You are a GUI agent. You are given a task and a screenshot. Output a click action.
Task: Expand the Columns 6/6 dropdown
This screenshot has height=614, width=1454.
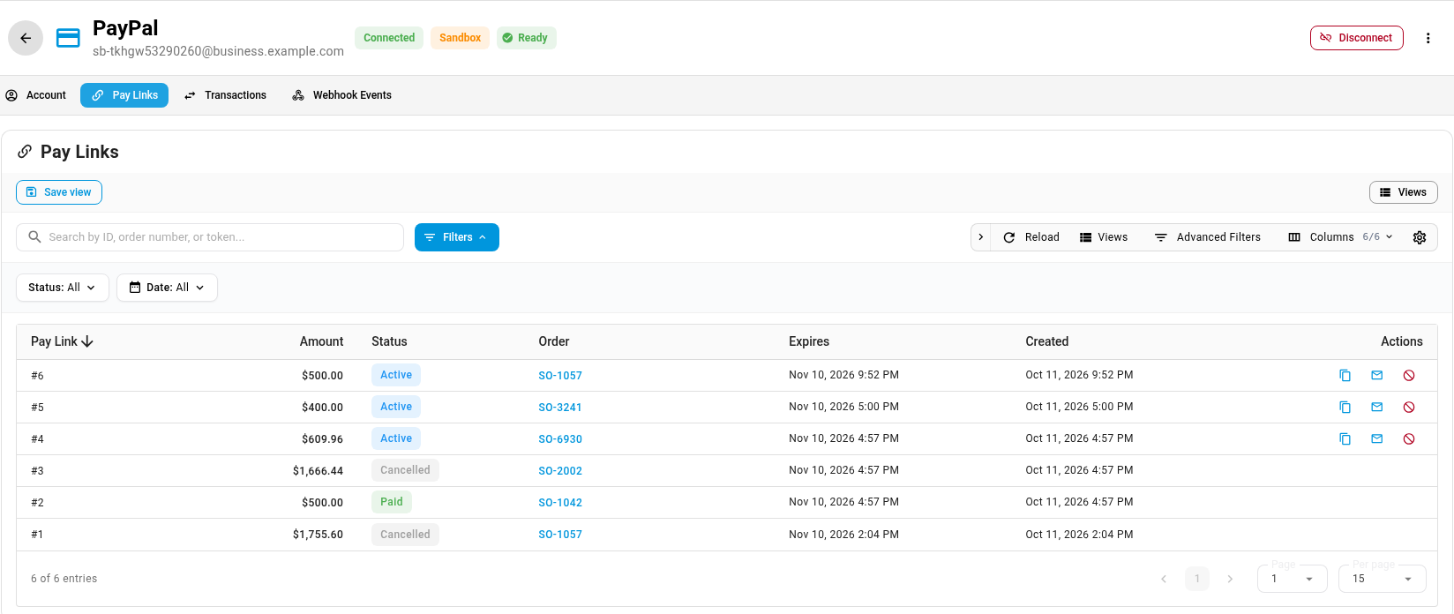1341,237
